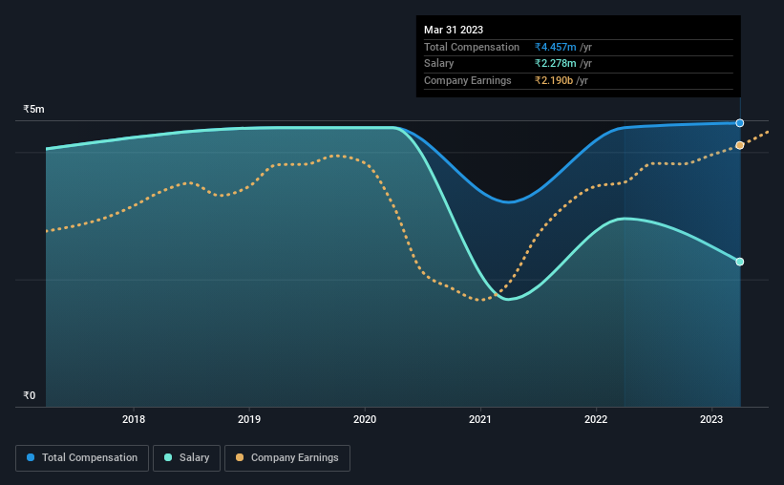
Task: Select the 2018 axis label
Action: [134, 419]
